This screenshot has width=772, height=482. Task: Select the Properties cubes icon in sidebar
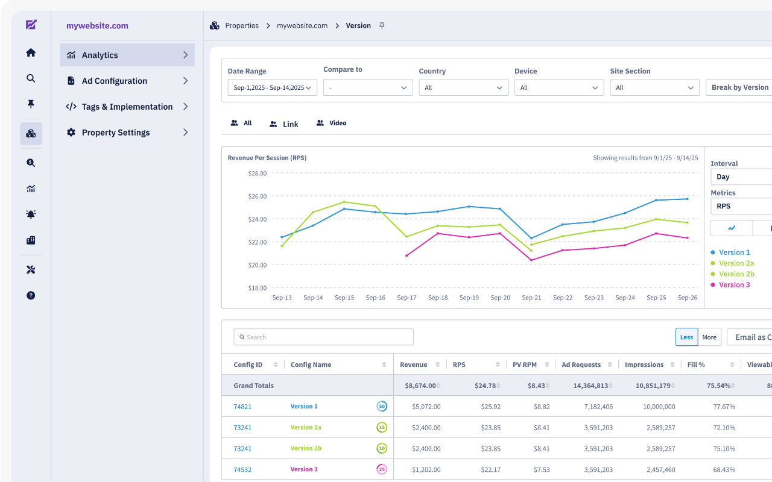coord(31,133)
